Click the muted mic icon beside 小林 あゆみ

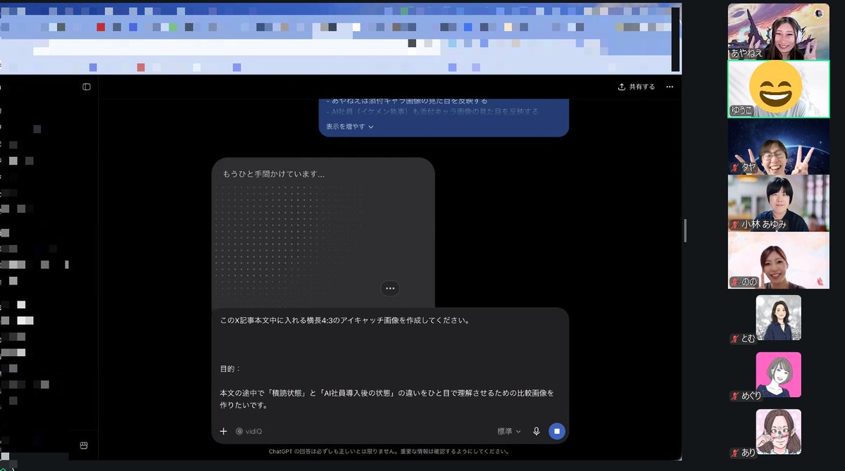pyautogui.click(x=734, y=225)
